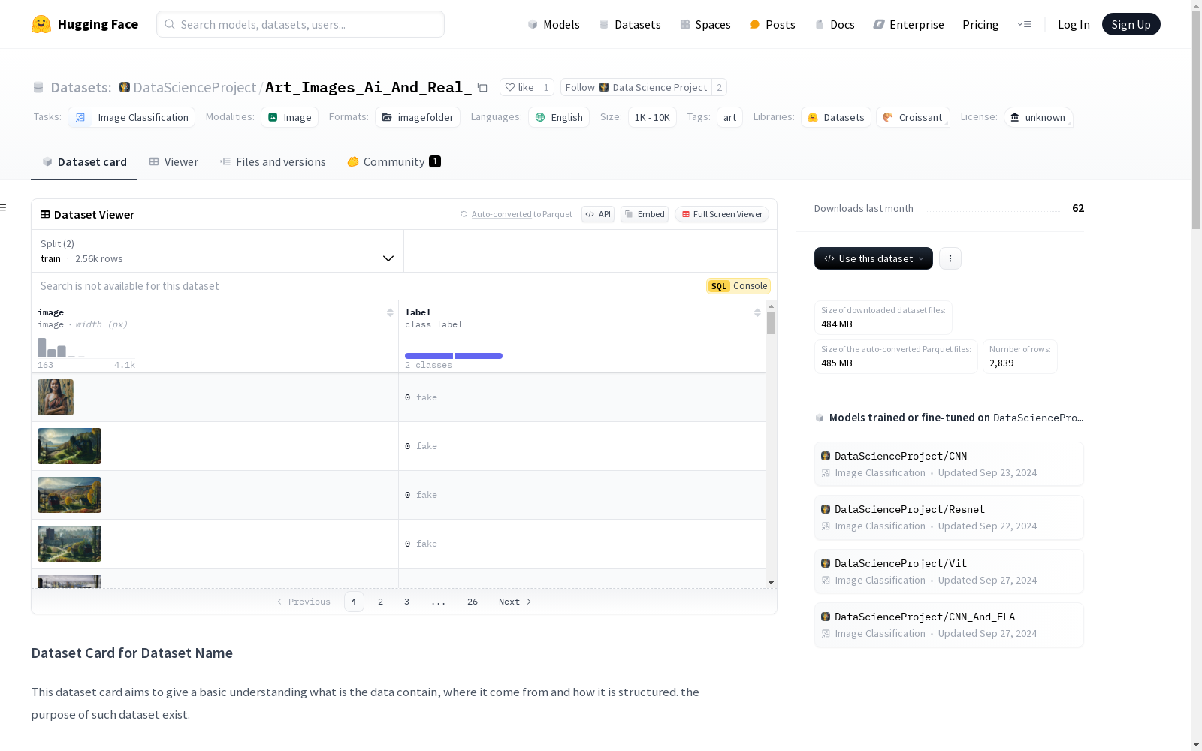The width and height of the screenshot is (1202, 751).
Task: Open the Full Screen Viewer
Action: pyautogui.click(x=722, y=214)
